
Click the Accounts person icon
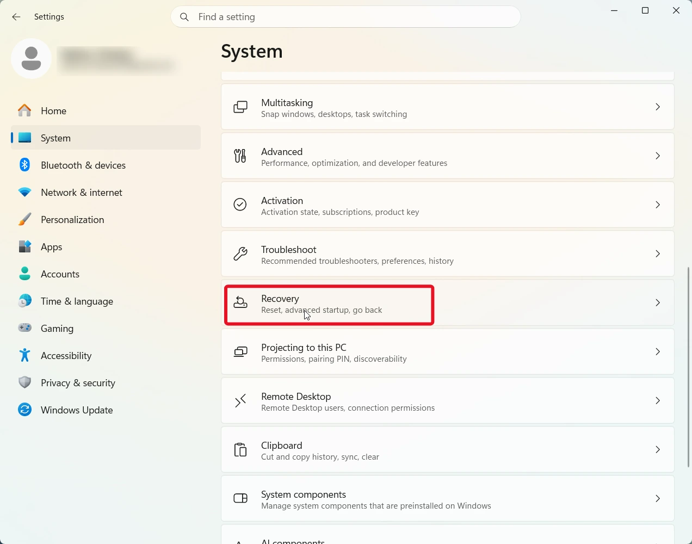(x=24, y=274)
